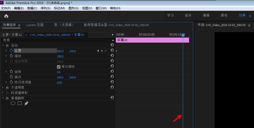Add keyframe for 位置
Screen dimensions: 254x128
tap(102, 51)
